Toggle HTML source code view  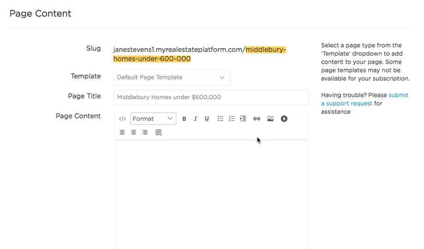click(122, 119)
